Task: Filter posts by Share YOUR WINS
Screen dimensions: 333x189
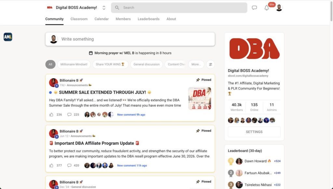Action: [x=110, y=64]
